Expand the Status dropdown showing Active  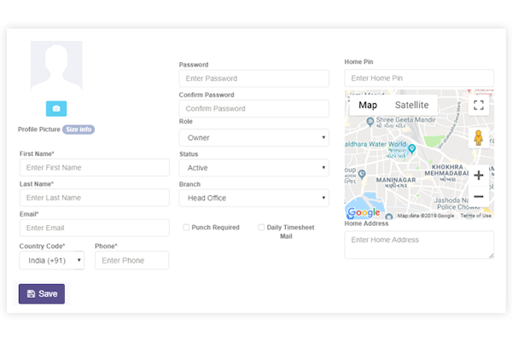[x=253, y=168]
